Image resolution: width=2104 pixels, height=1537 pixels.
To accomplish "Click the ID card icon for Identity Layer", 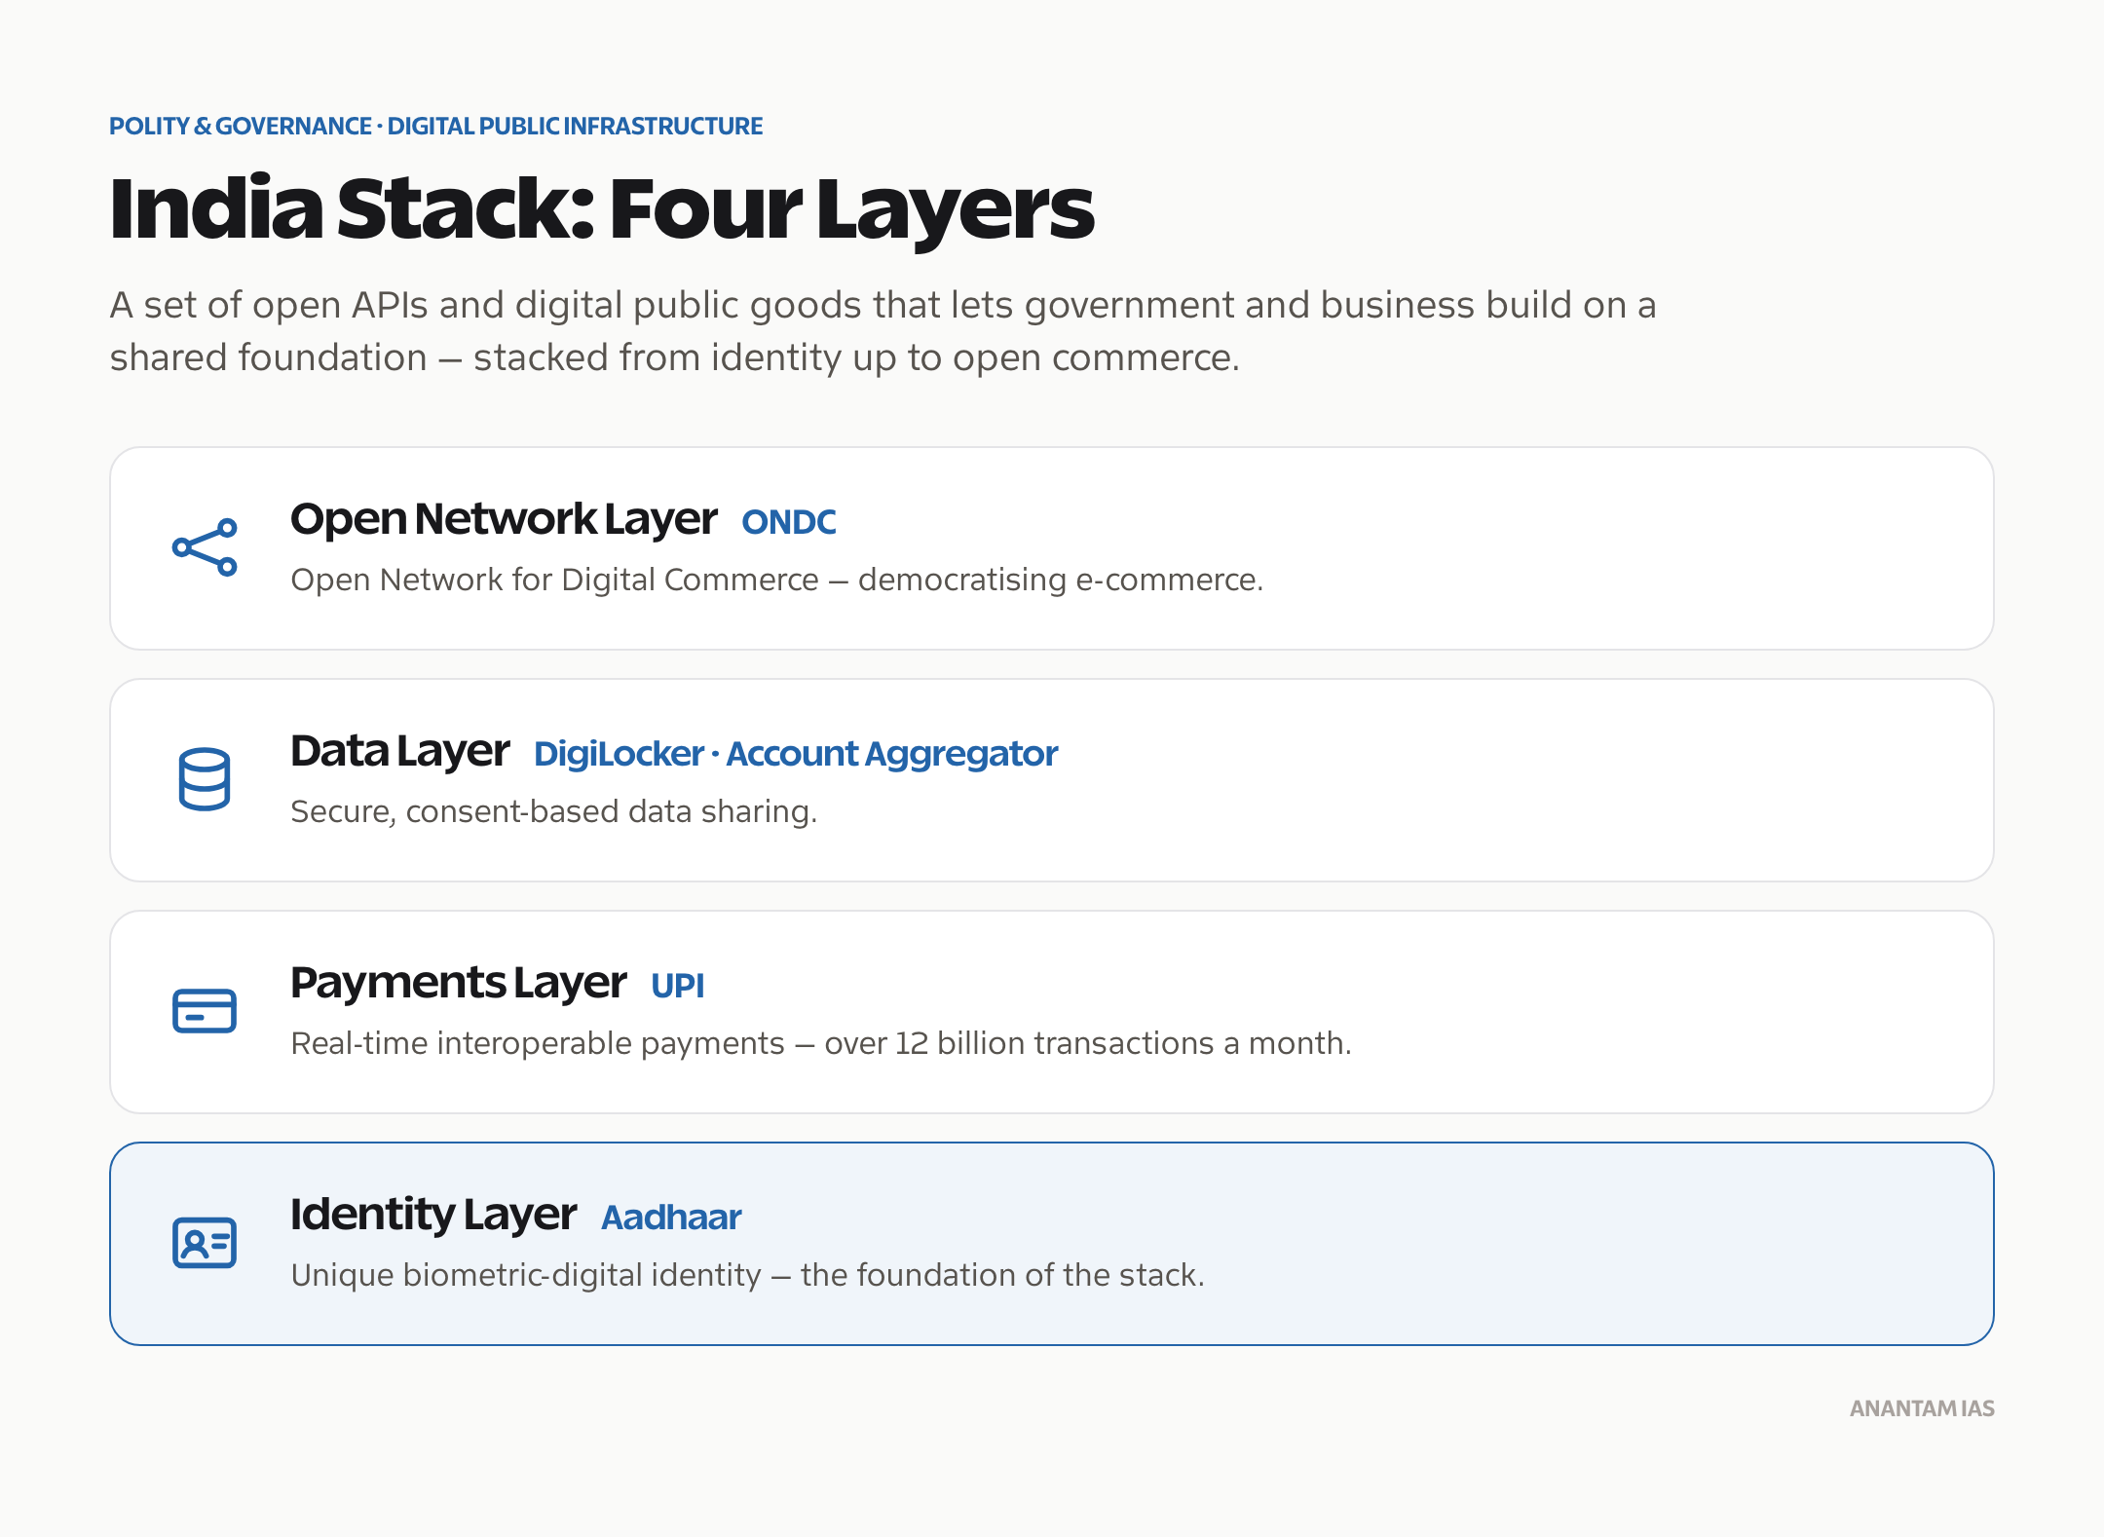I will [x=205, y=1243].
